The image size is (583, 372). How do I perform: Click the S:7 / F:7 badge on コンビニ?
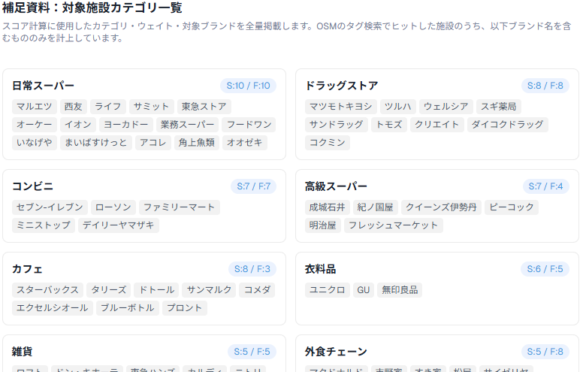(x=254, y=186)
